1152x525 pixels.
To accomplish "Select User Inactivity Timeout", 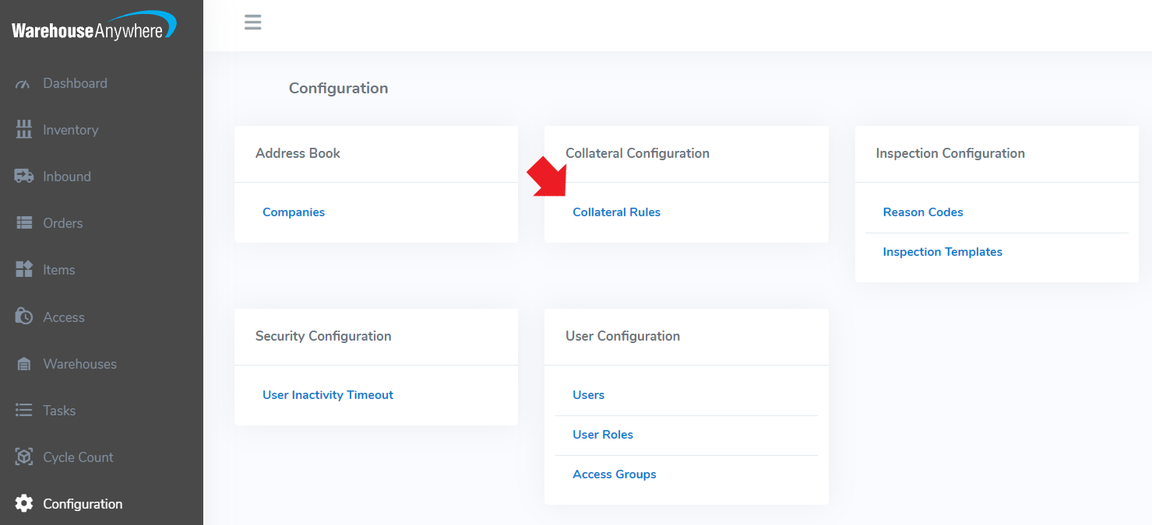I will [328, 395].
